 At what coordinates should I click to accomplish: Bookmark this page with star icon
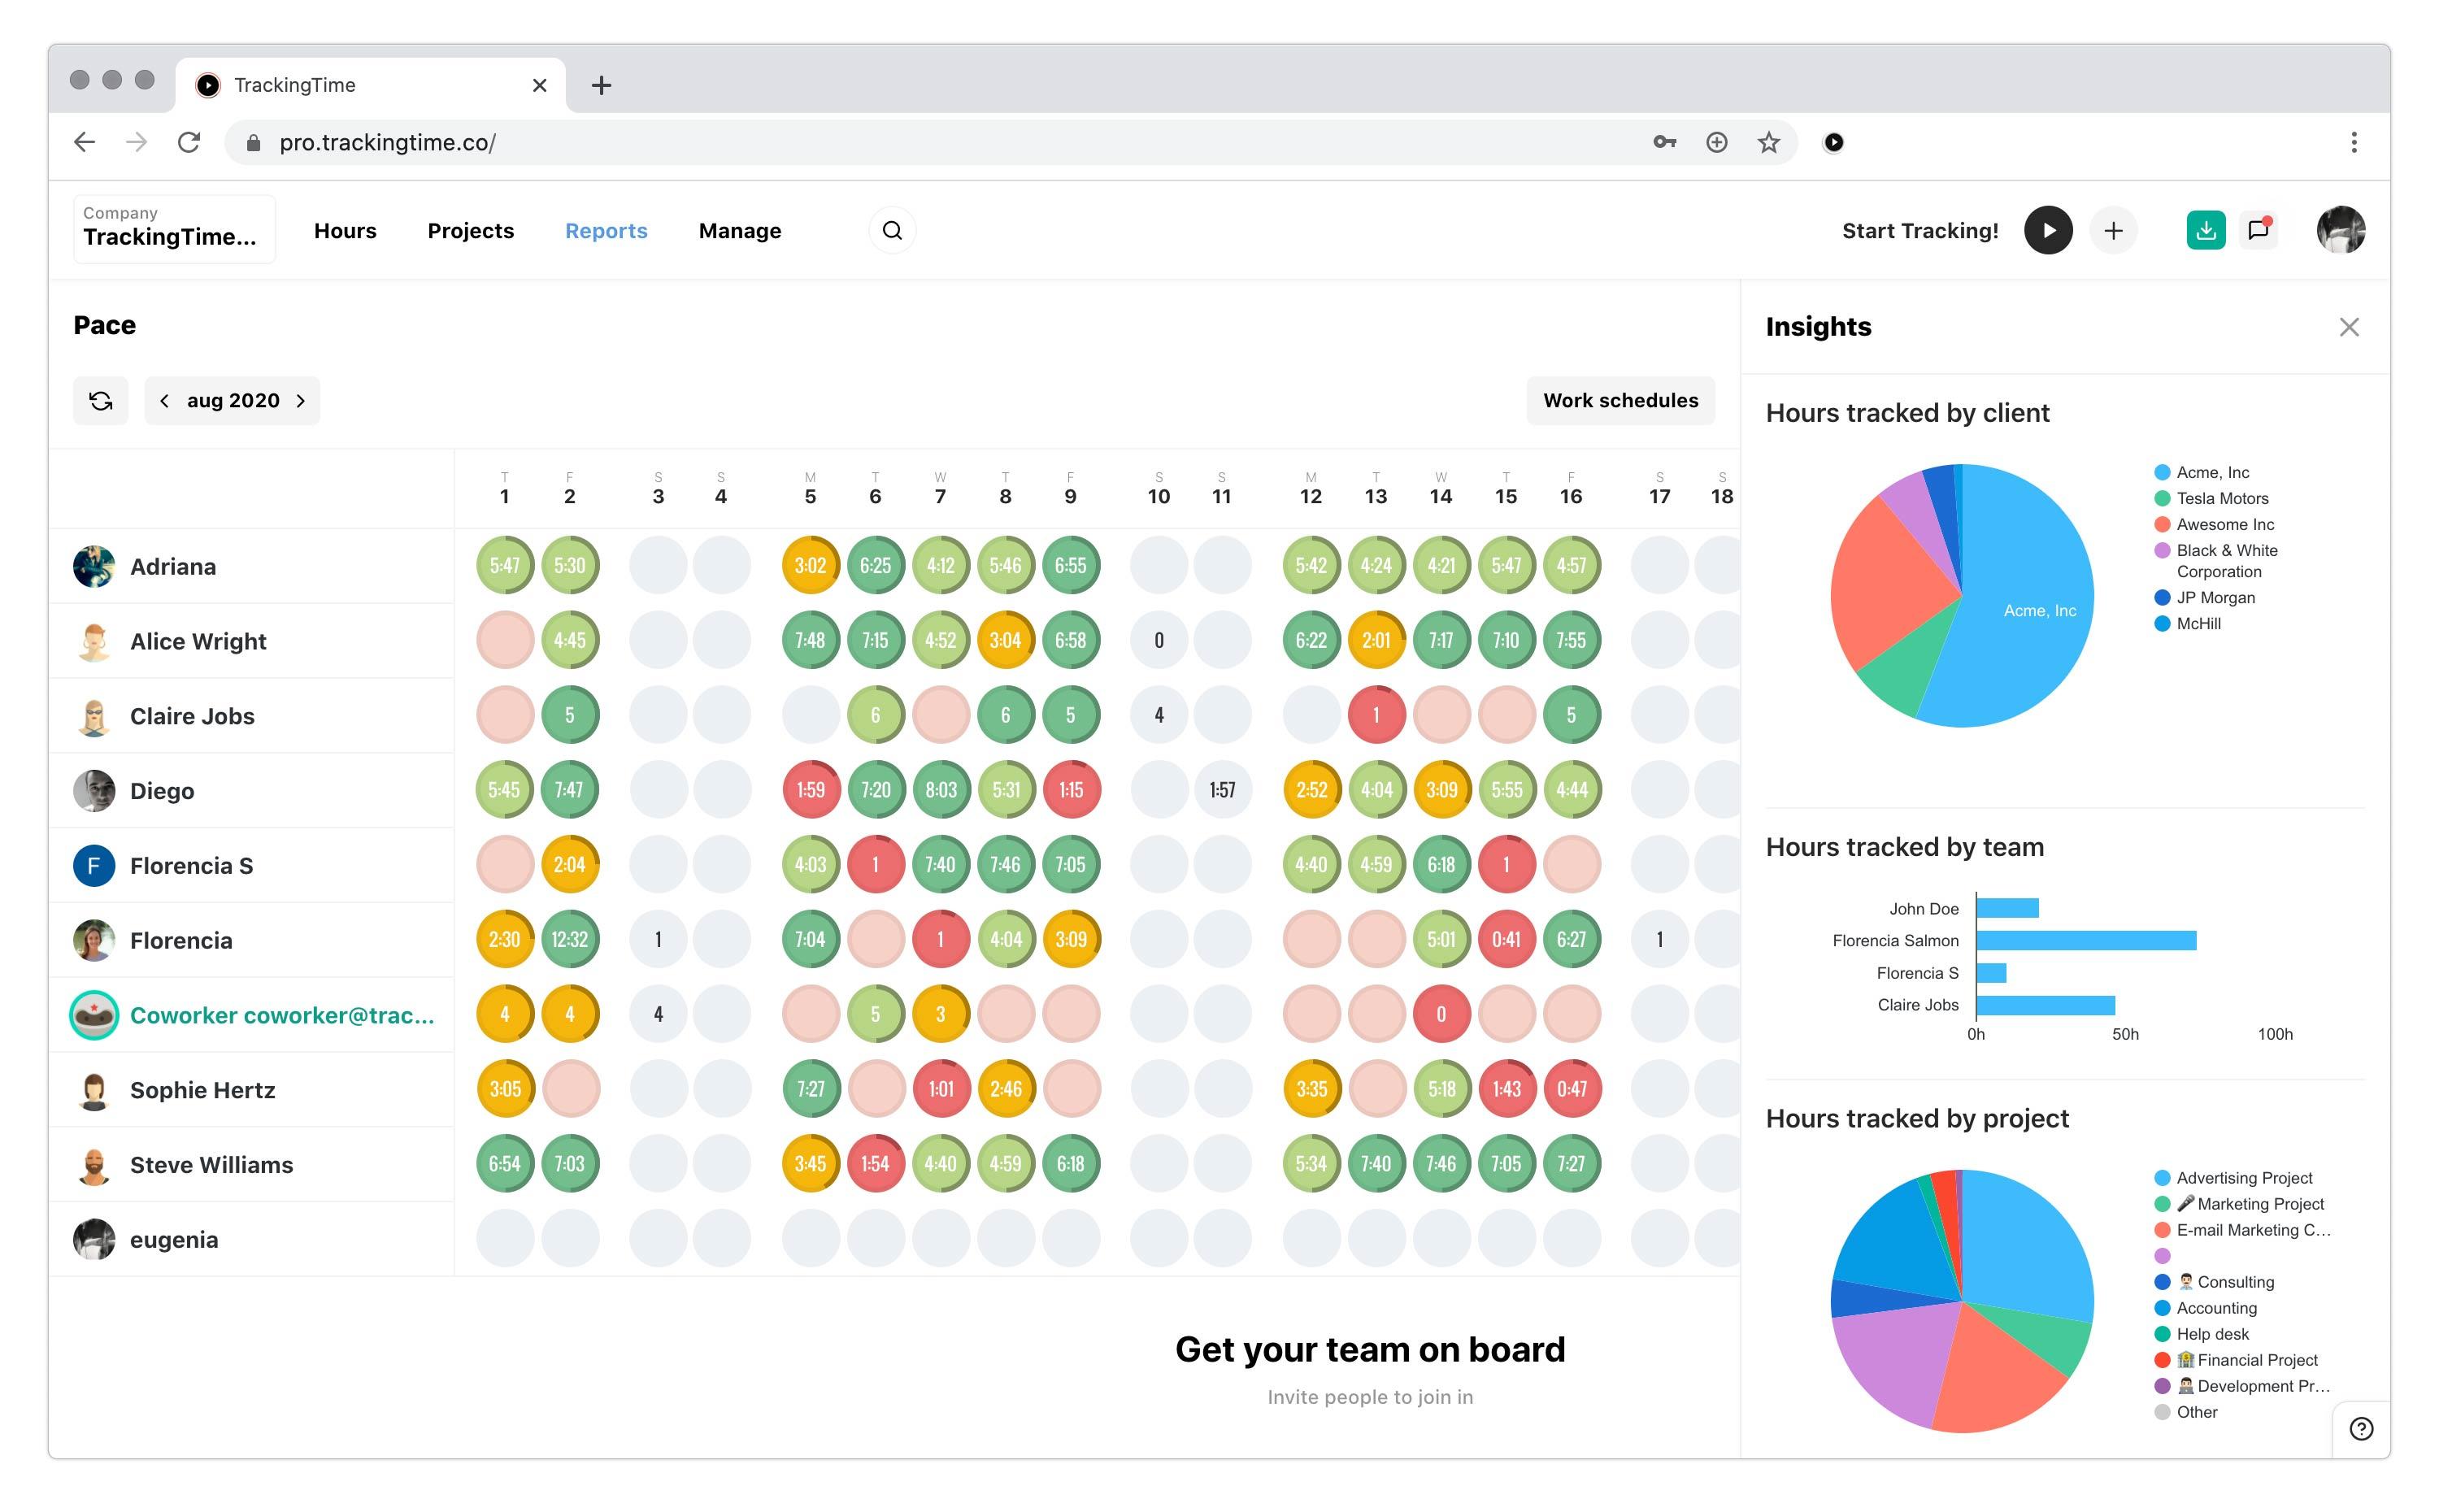(1768, 142)
